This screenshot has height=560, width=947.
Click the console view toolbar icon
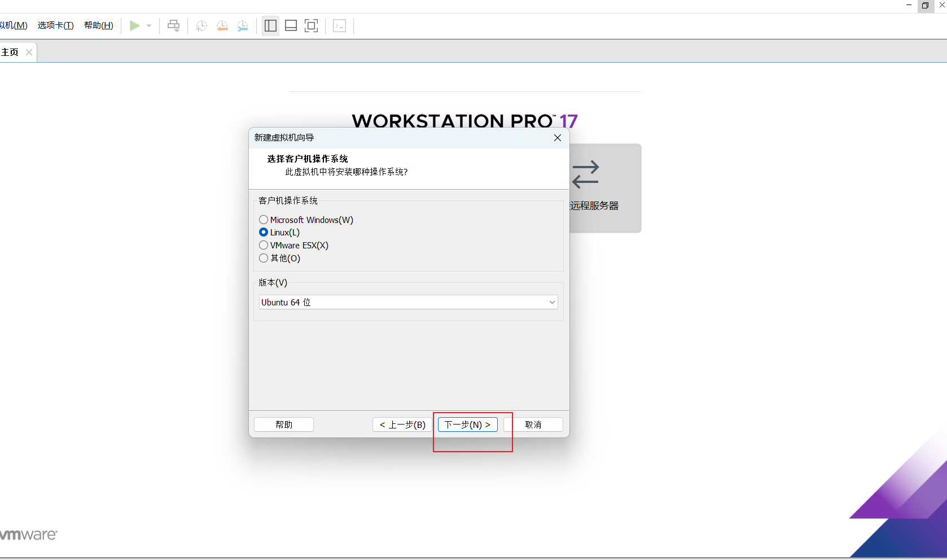tap(339, 25)
